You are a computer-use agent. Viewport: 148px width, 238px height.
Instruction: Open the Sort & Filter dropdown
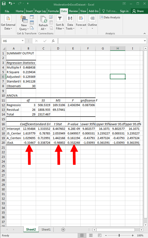60,23
